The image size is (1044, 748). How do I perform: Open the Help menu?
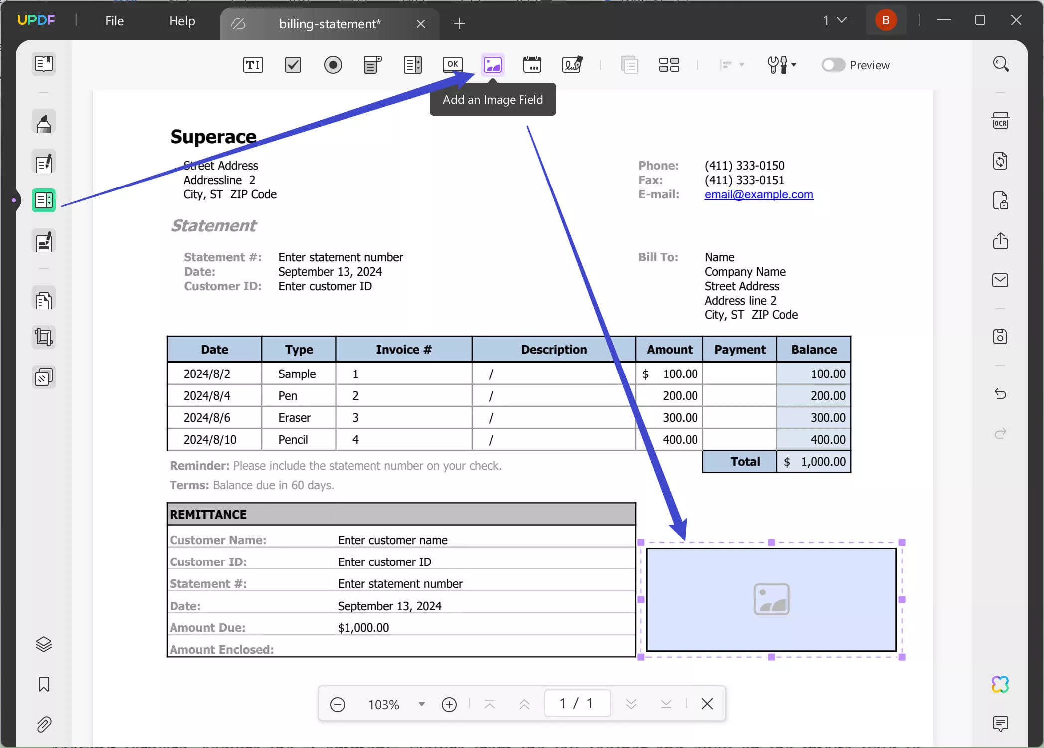tap(182, 21)
